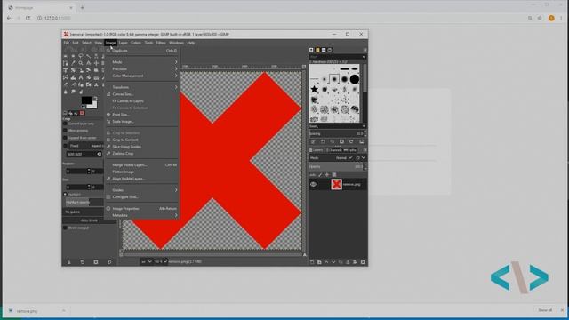Adjust the 'Highlight opacity' slider

(84, 202)
